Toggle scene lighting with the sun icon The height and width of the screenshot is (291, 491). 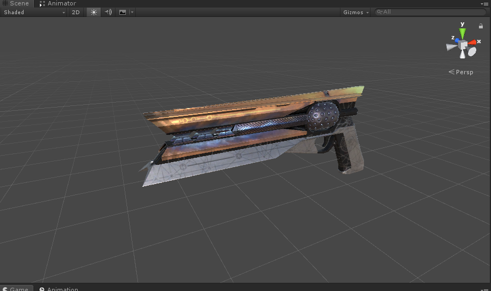click(94, 12)
